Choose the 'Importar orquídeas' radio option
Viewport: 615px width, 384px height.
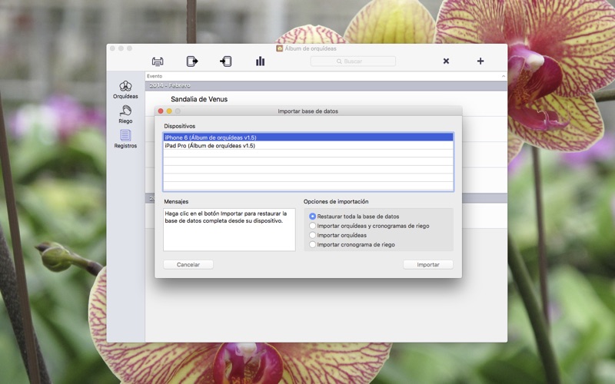(x=313, y=235)
